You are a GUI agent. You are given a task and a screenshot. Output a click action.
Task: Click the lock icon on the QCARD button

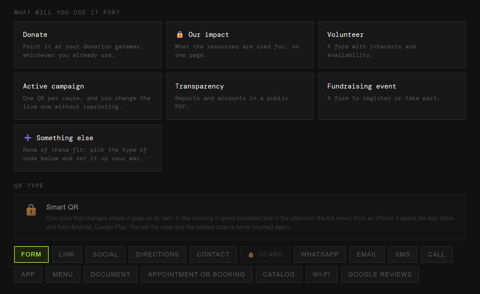coord(251,255)
